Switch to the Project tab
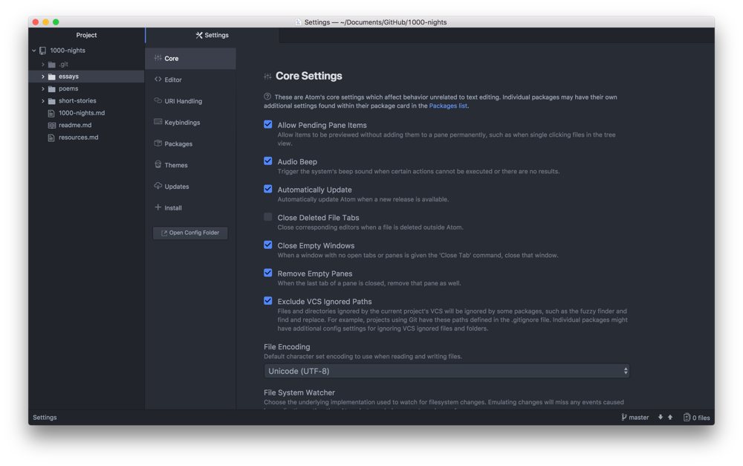The image size is (743, 466). coord(86,35)
